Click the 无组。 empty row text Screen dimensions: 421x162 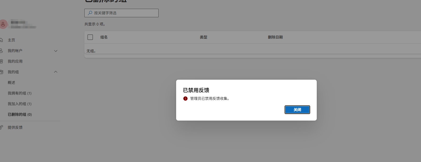point(91,51)
